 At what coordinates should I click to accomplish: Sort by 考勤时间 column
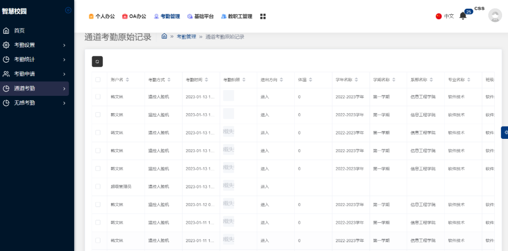click(x=206, y=80)
